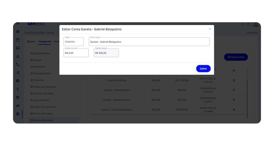Click the help question mark icon
The height and width of the screenshot is (146, 274).
click(248, 25)
